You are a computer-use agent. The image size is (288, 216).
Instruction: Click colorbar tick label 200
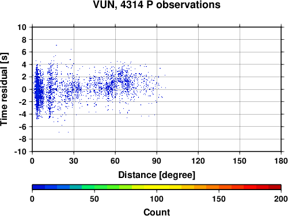coord(281,199)
